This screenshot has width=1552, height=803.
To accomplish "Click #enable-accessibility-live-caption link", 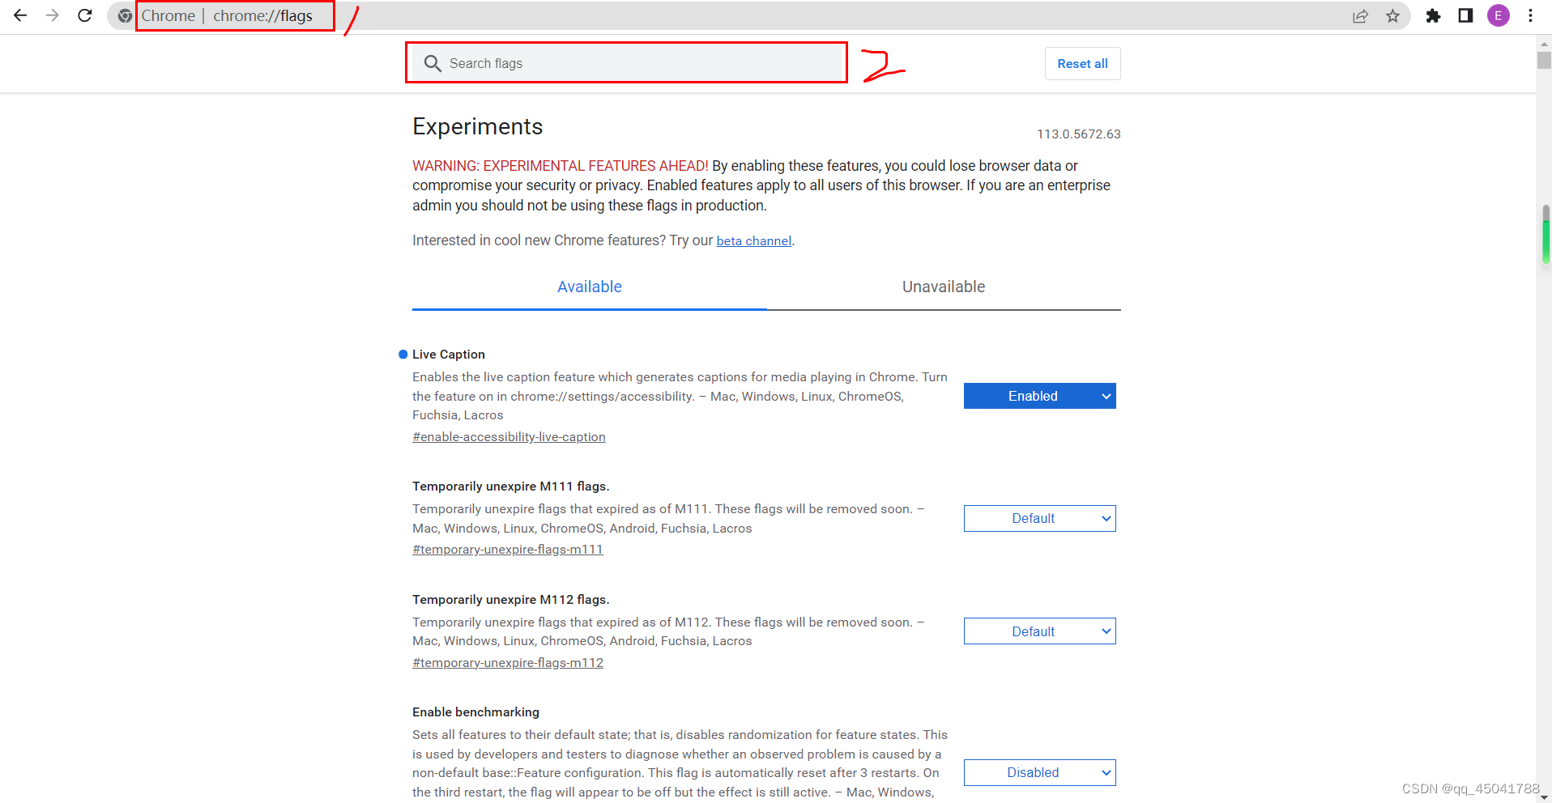I will [509, 436].
